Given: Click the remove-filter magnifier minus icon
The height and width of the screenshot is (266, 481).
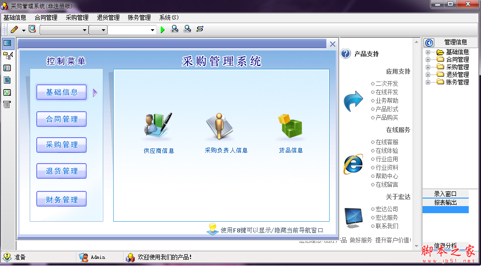Looking at the screenshot, I should 187,29.
